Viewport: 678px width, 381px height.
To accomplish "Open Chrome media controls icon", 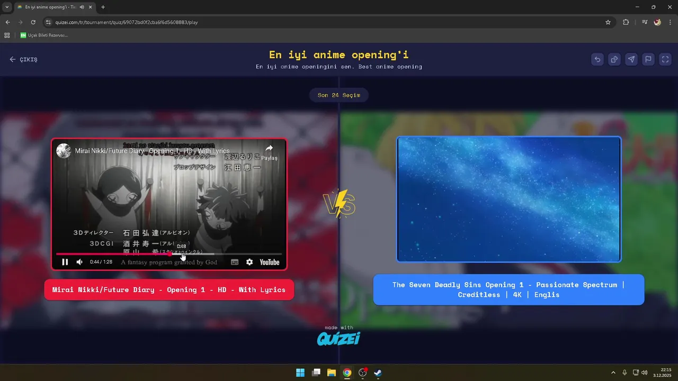I will 645,22.
